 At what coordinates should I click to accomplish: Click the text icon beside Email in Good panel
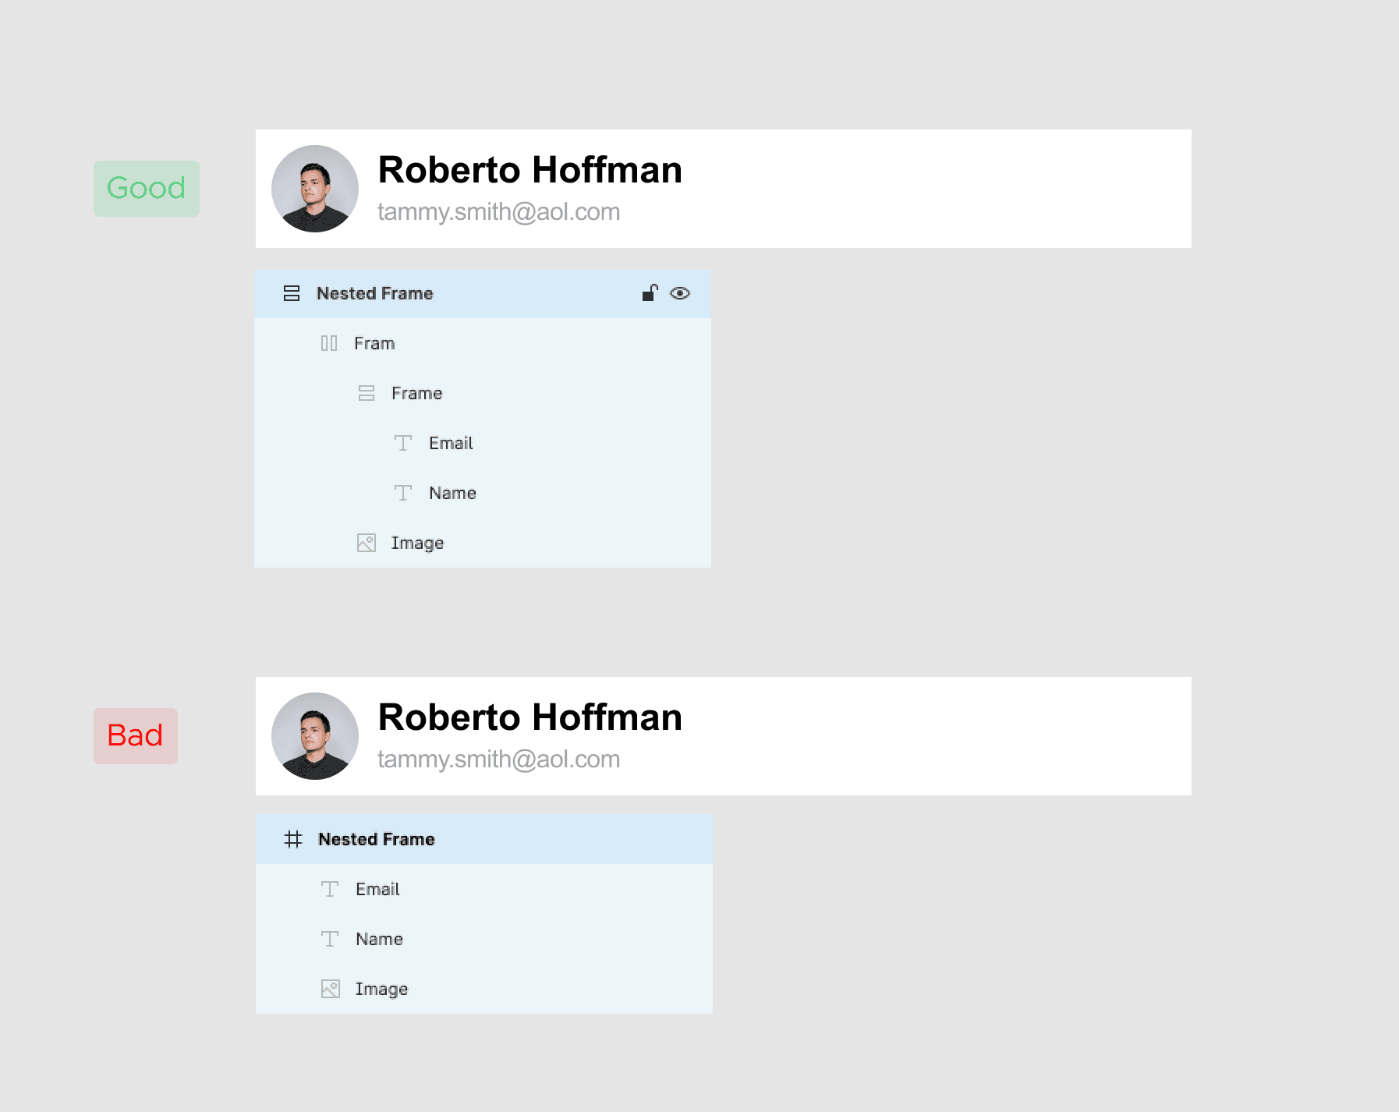[403, 443]
